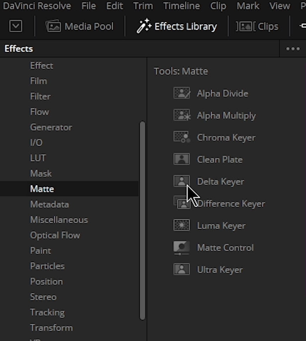The width and height of the screenshot is (306, 341).
Task: Click the Clean Plate tool icon
Action: click(182, 159)
